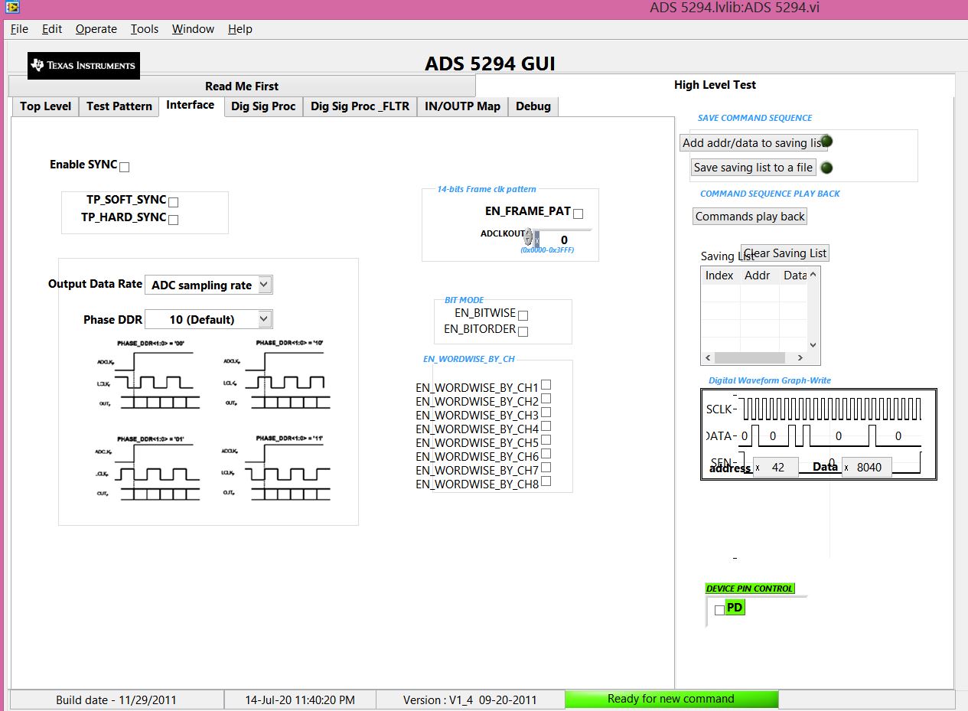
Task: Enable EN_WORDWISE_BY_CH2
Action: coord(546,399)
